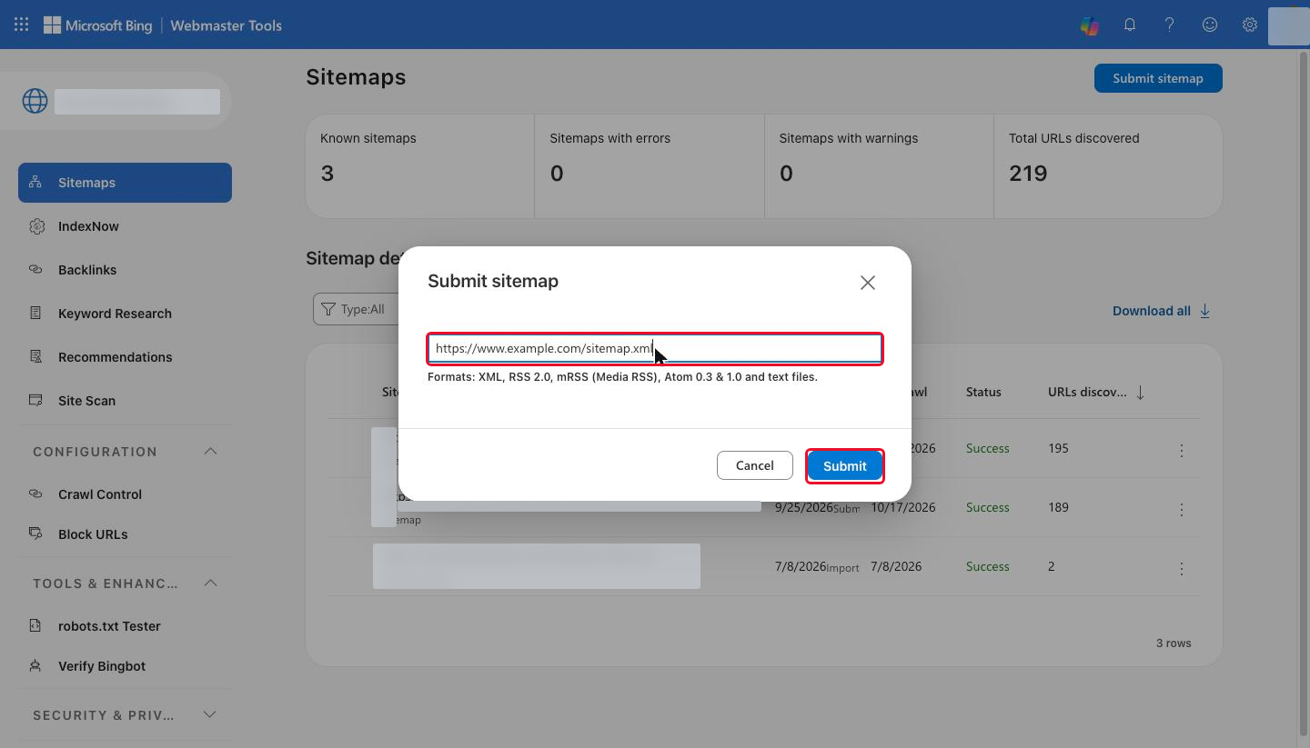Open the settings gear icon
This screenshot has height=748, width=1310.
pos(1250,25)
